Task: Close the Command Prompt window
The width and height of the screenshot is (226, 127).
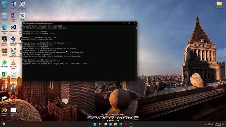Action: coord(135,23)
